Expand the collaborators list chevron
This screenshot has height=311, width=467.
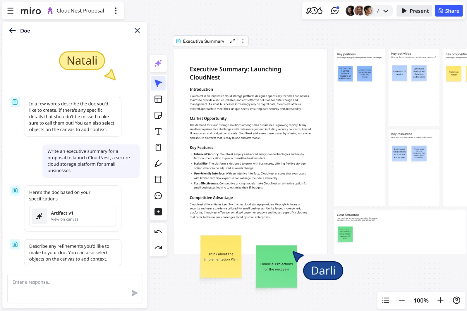point(386,11)
